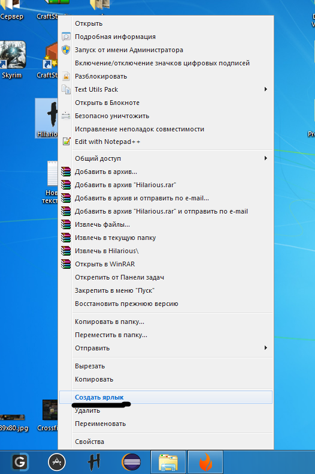315x474 pixels.
Task: Choose Открыть in context menu
Action: coord(166,23)
